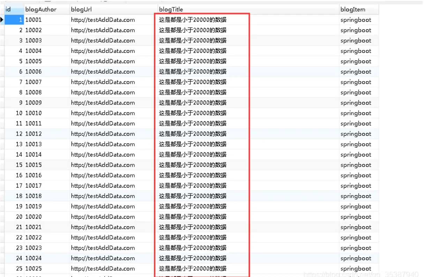Screen dimensions: 425x277
Task: Click blogAuthor cell 10015
Action: point(47,165)
